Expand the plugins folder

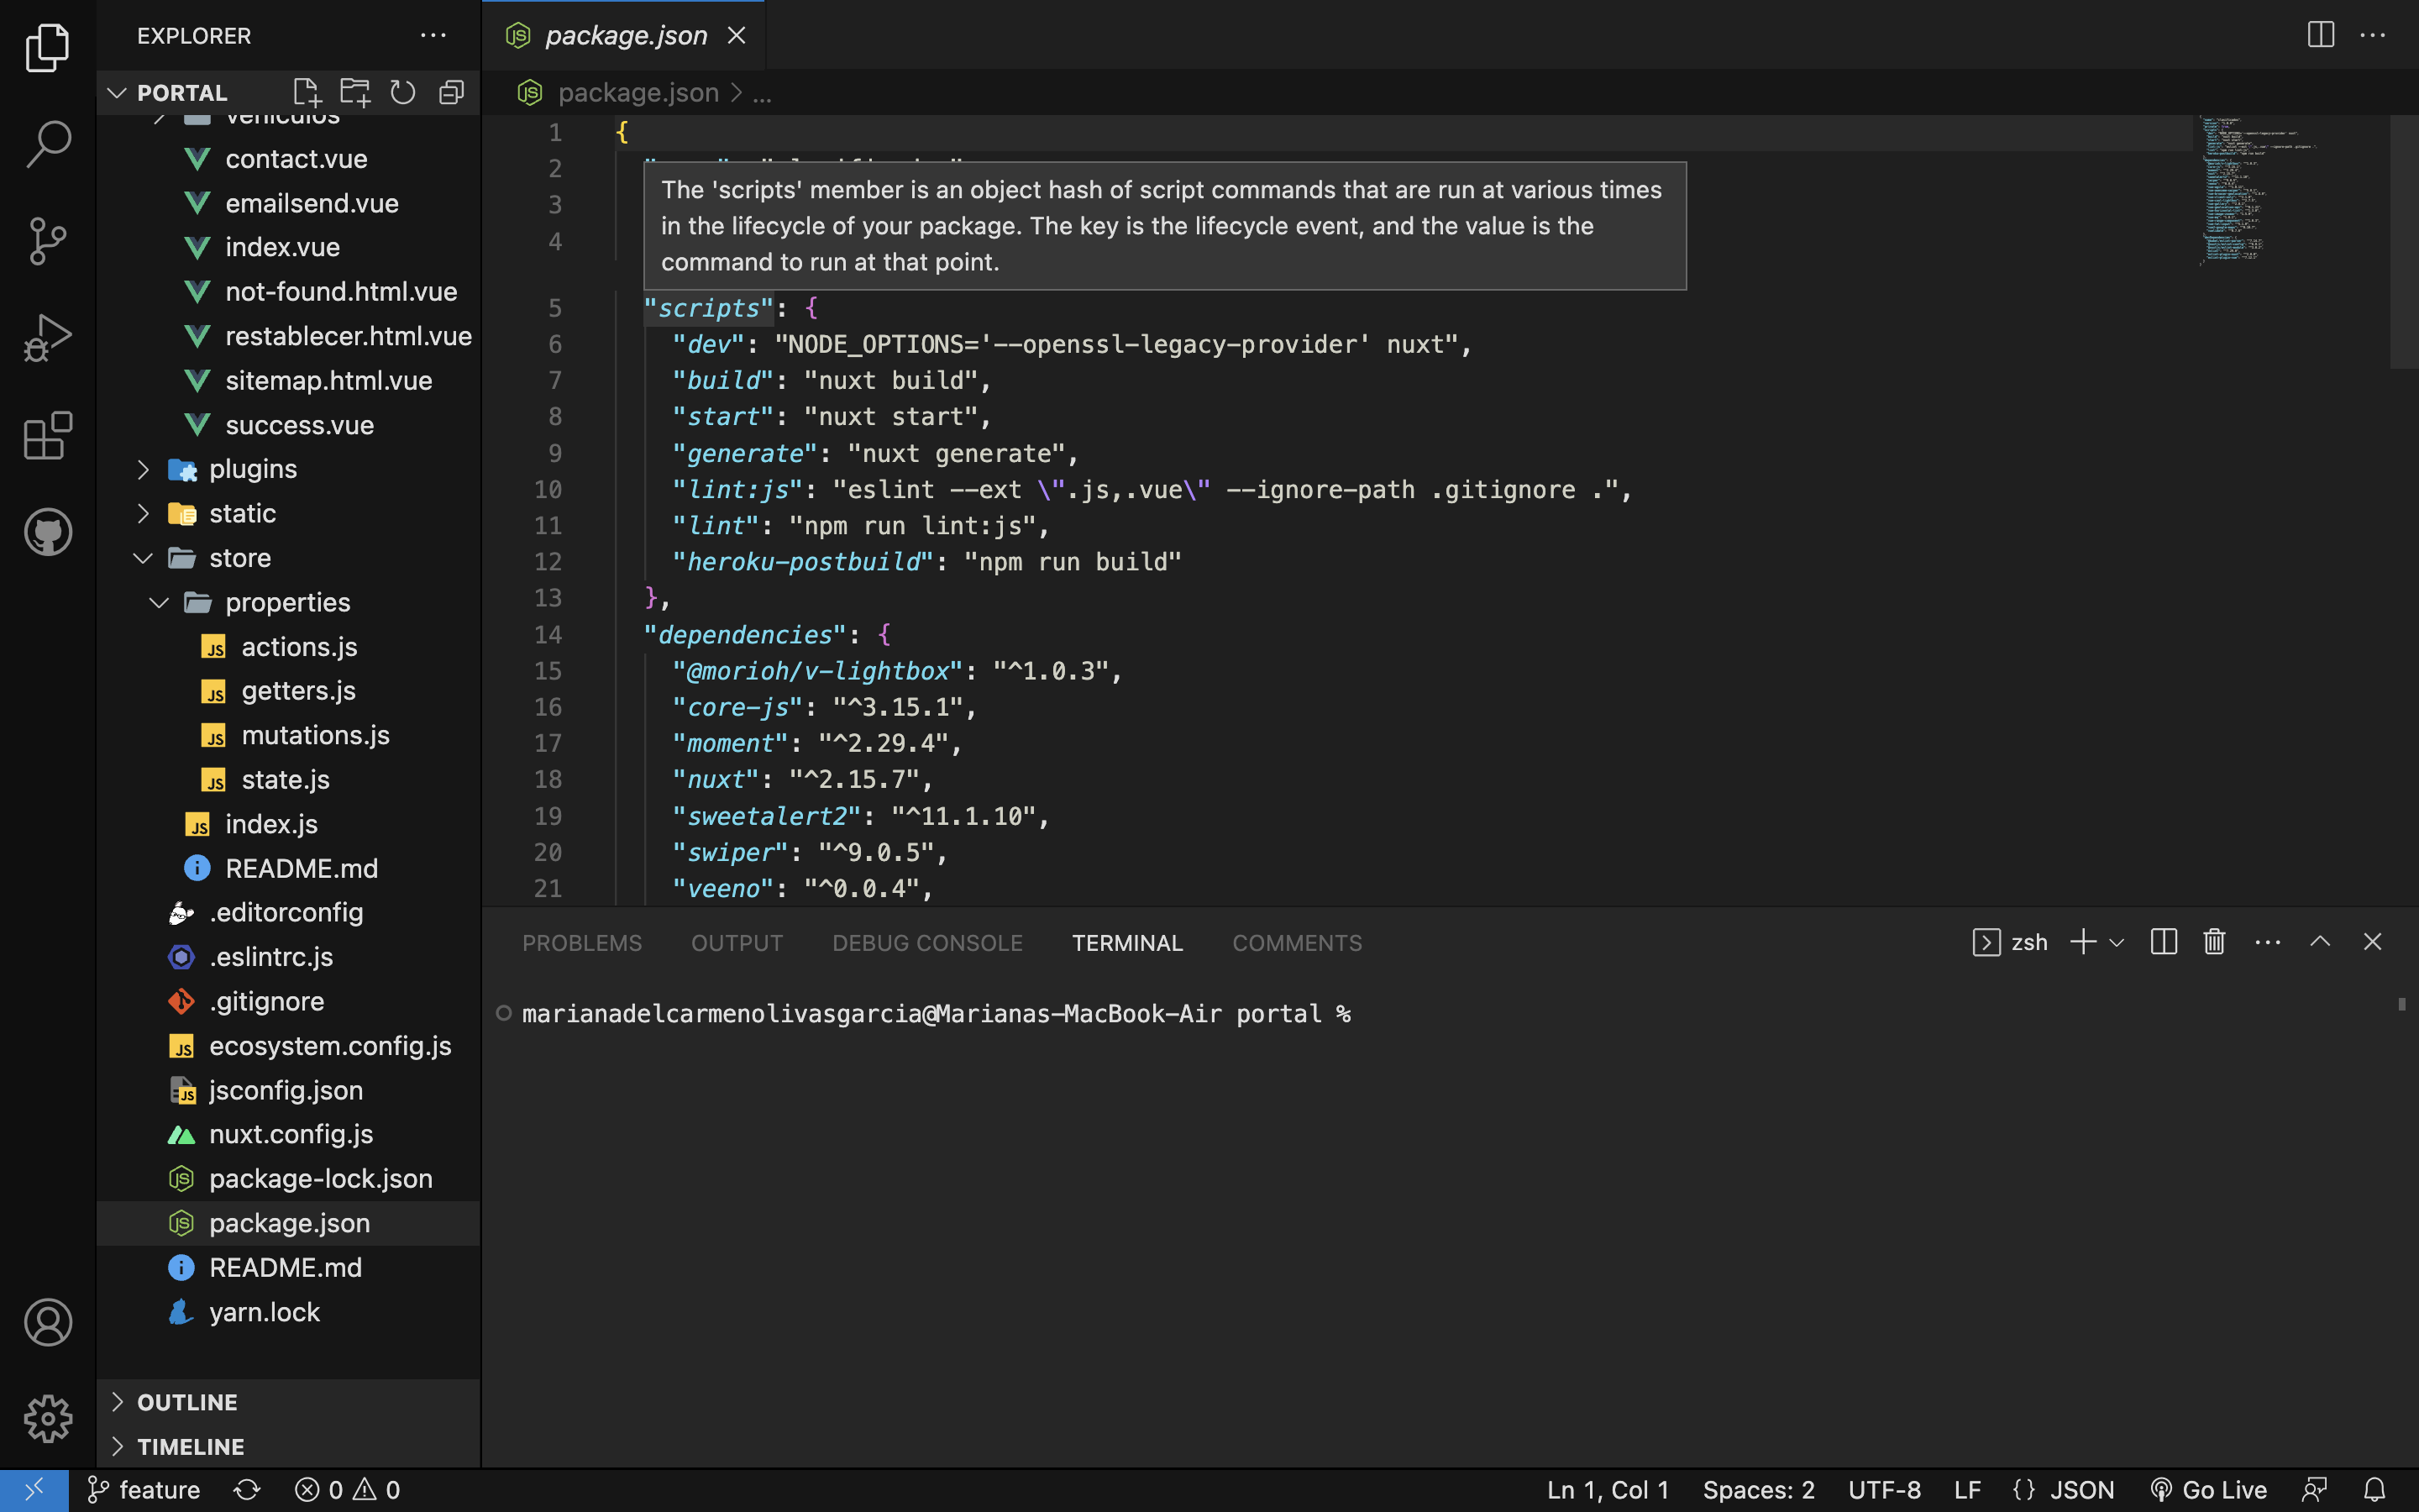pyautogui.click(x=252, y=469)
